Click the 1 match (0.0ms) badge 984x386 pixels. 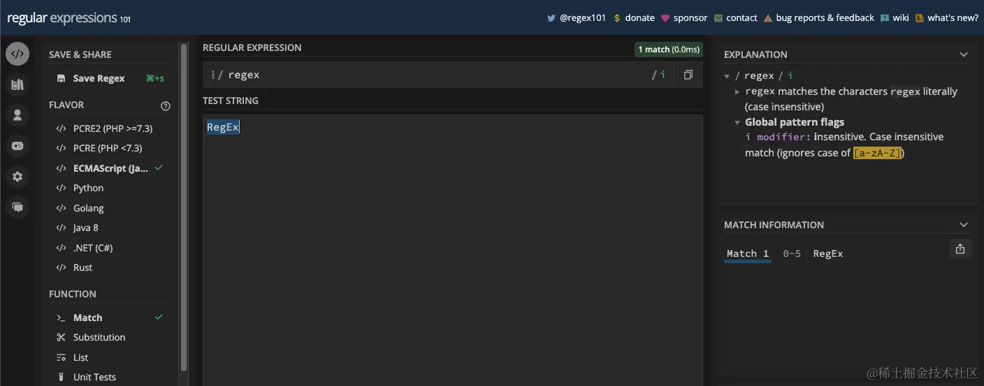click(x=668, y=50)
